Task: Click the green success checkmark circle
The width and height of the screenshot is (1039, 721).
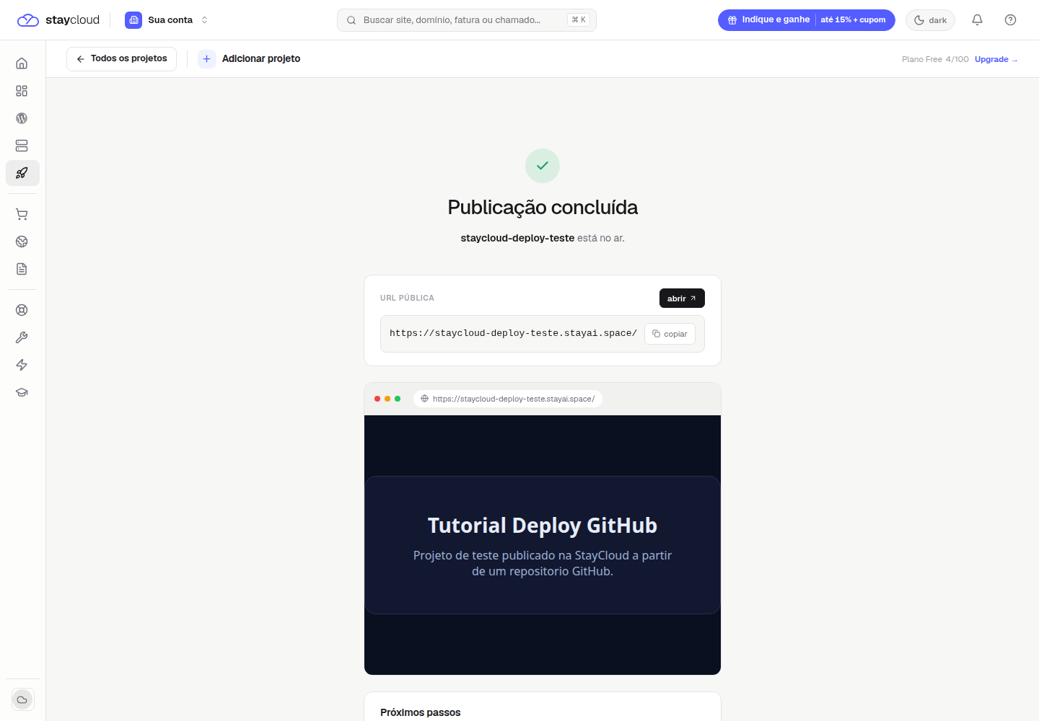Action: coord(543,166)
